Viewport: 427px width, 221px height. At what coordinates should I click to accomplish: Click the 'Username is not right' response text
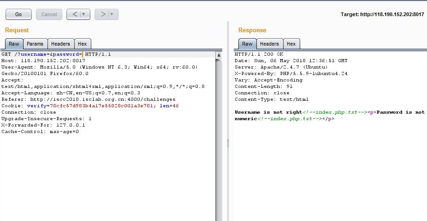(x=268, y=112)
